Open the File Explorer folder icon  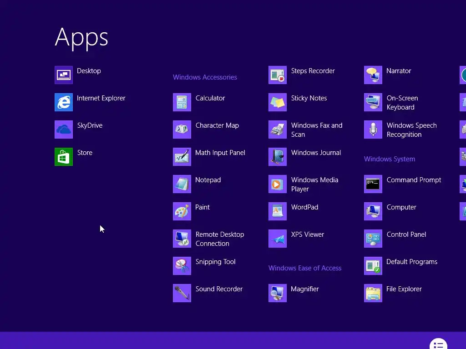click(373, 293)
